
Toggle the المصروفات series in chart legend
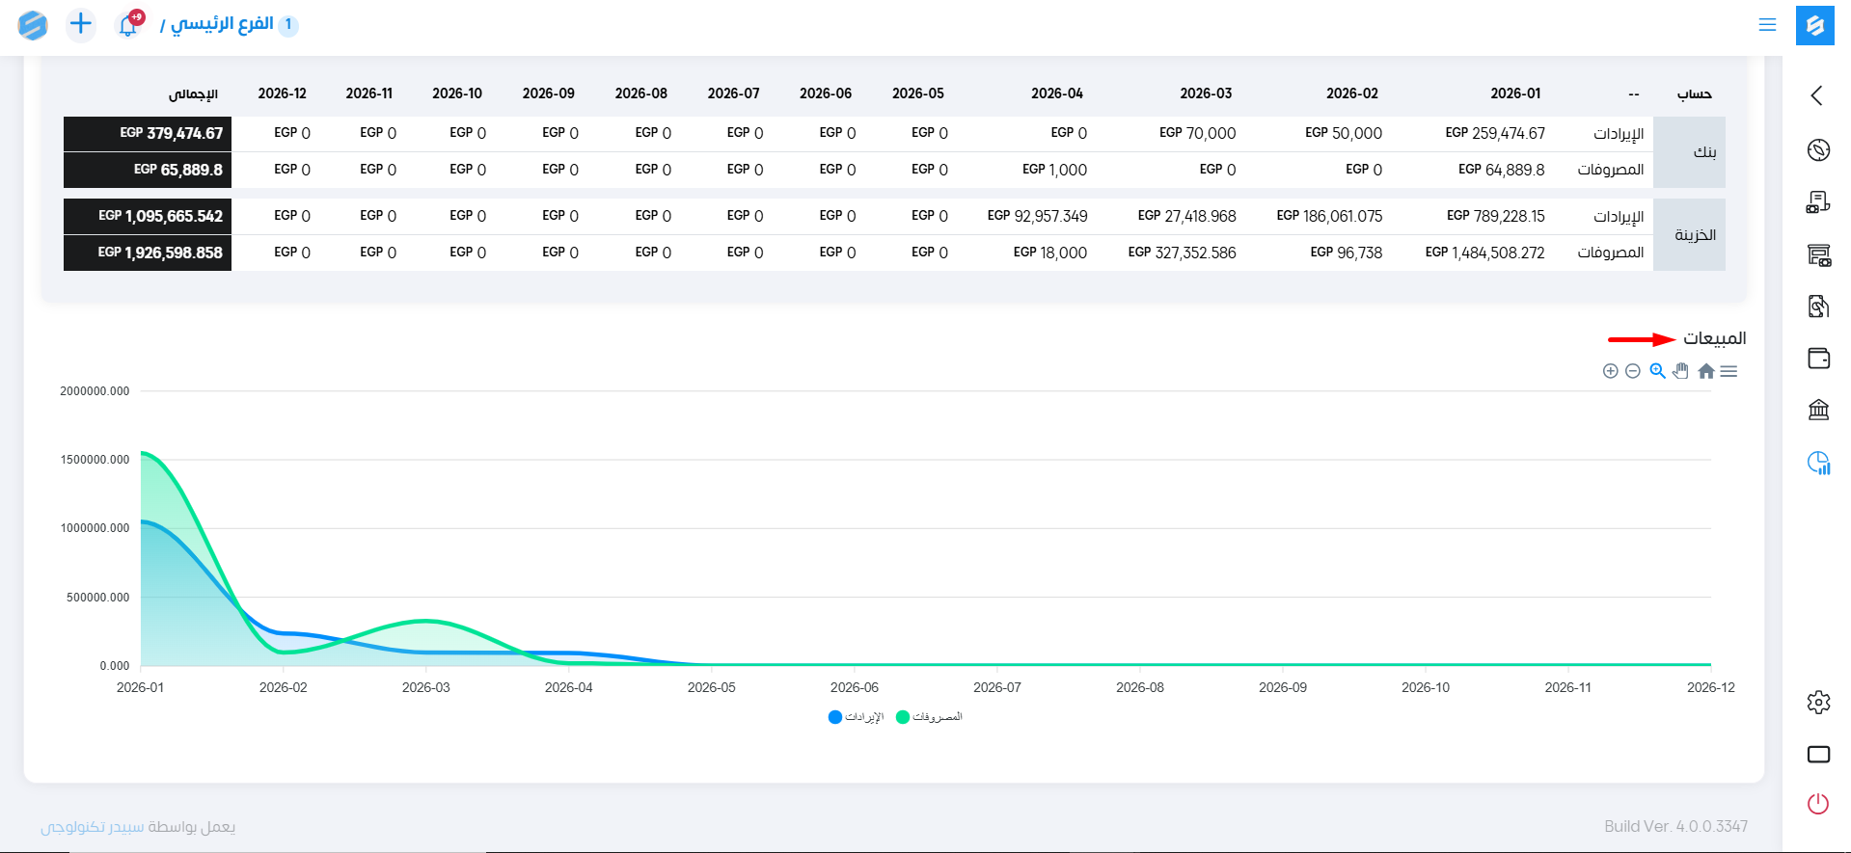(929, 717)
